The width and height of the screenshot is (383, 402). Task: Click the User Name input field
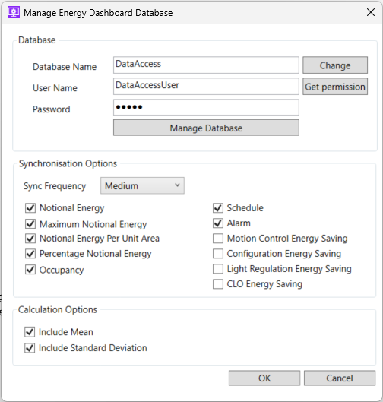click(206, 86)
